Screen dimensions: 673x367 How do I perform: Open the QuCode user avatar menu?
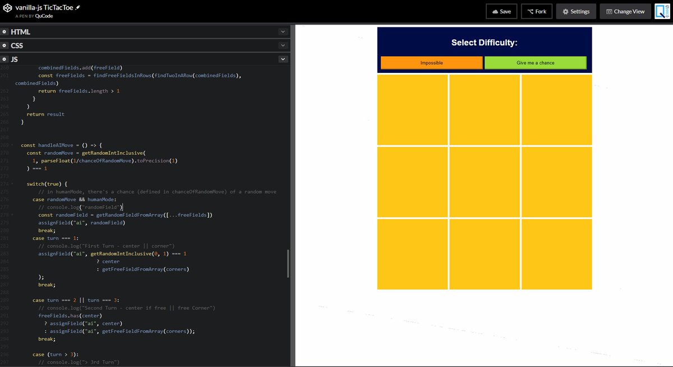click(662, 11)
